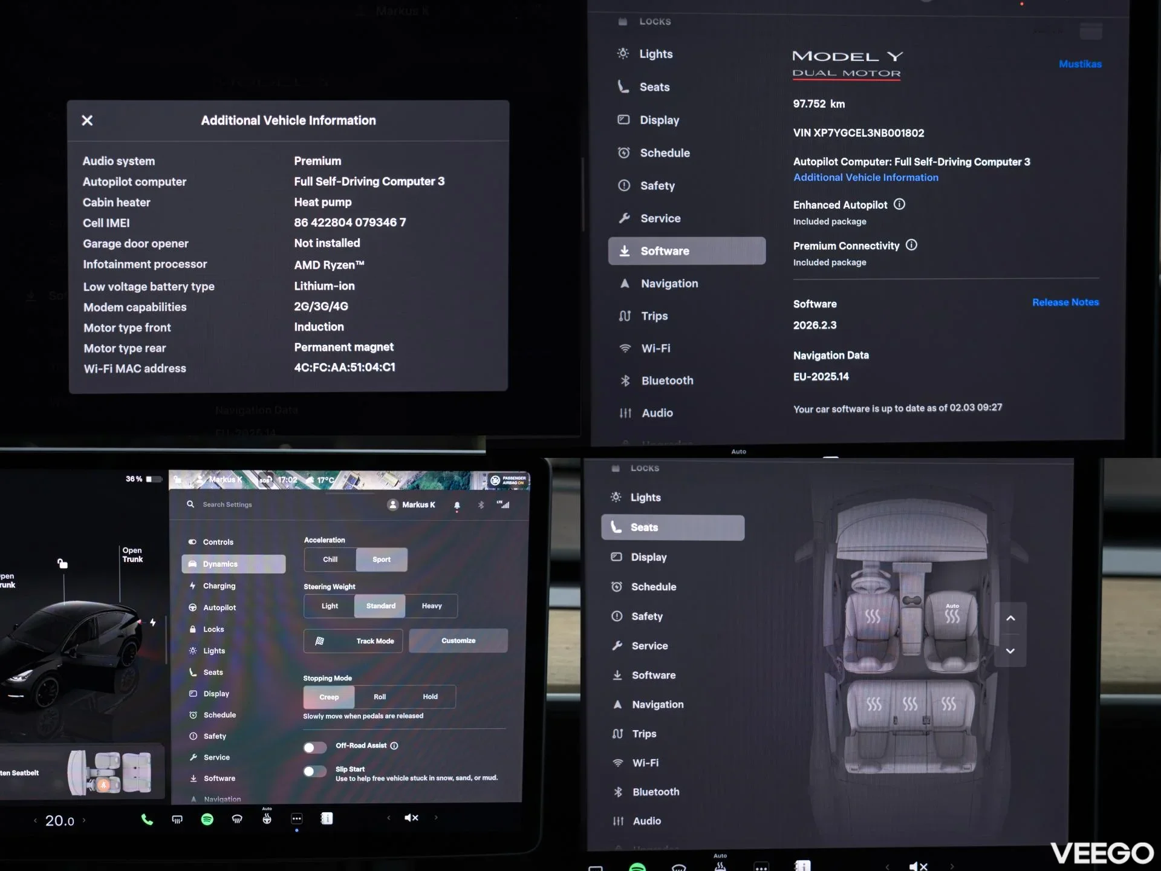
Task: Open the owner's manual icon
Action: click(x=327, y=818)
